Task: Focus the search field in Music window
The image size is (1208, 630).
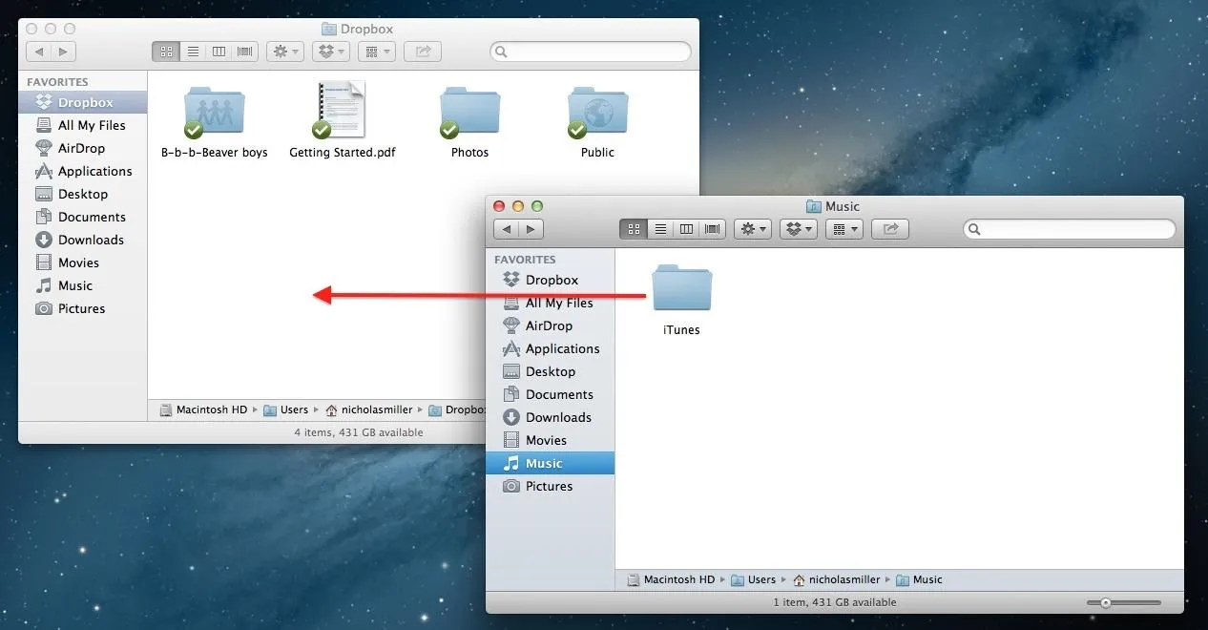Action: (x=1070, y=229)
